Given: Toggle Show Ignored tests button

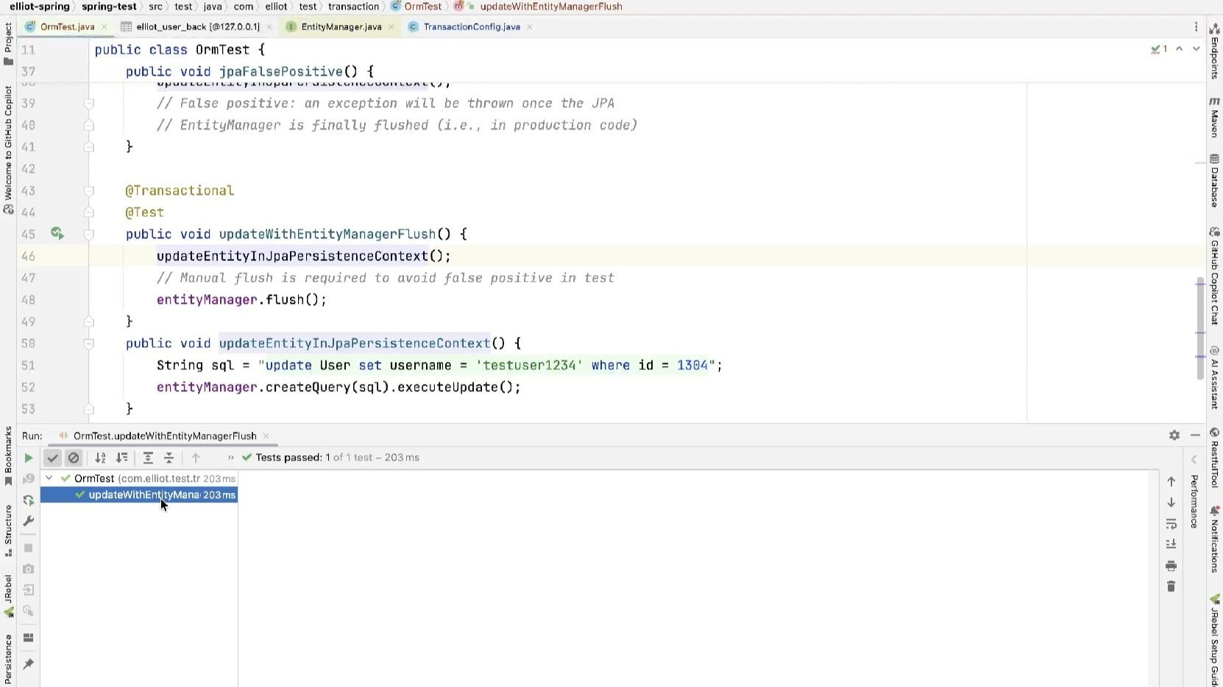Looking at the screenshot, I should pos(74,458).
